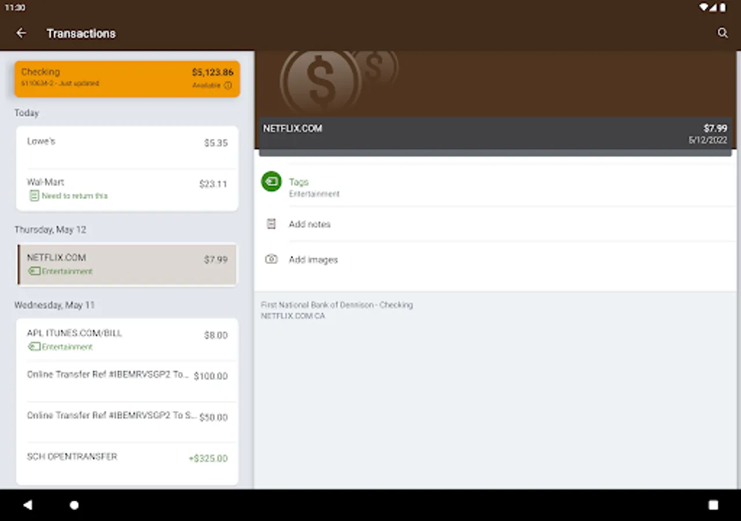741x521 pixels.
Task: Tap the Android home circle button
Action: [x=74, y=505]
